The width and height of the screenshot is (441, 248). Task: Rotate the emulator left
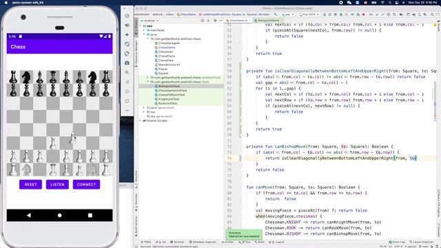(127, 44)
